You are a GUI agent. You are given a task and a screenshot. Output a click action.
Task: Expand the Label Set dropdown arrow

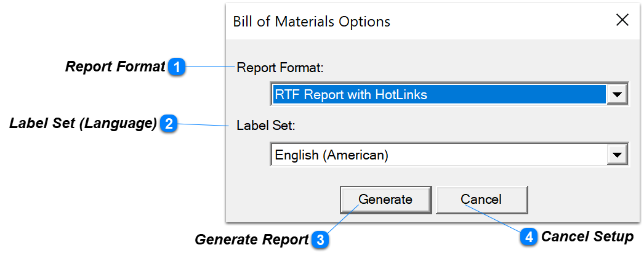tap(618, 155)
